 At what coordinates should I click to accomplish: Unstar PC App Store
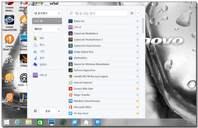point(138,113)
